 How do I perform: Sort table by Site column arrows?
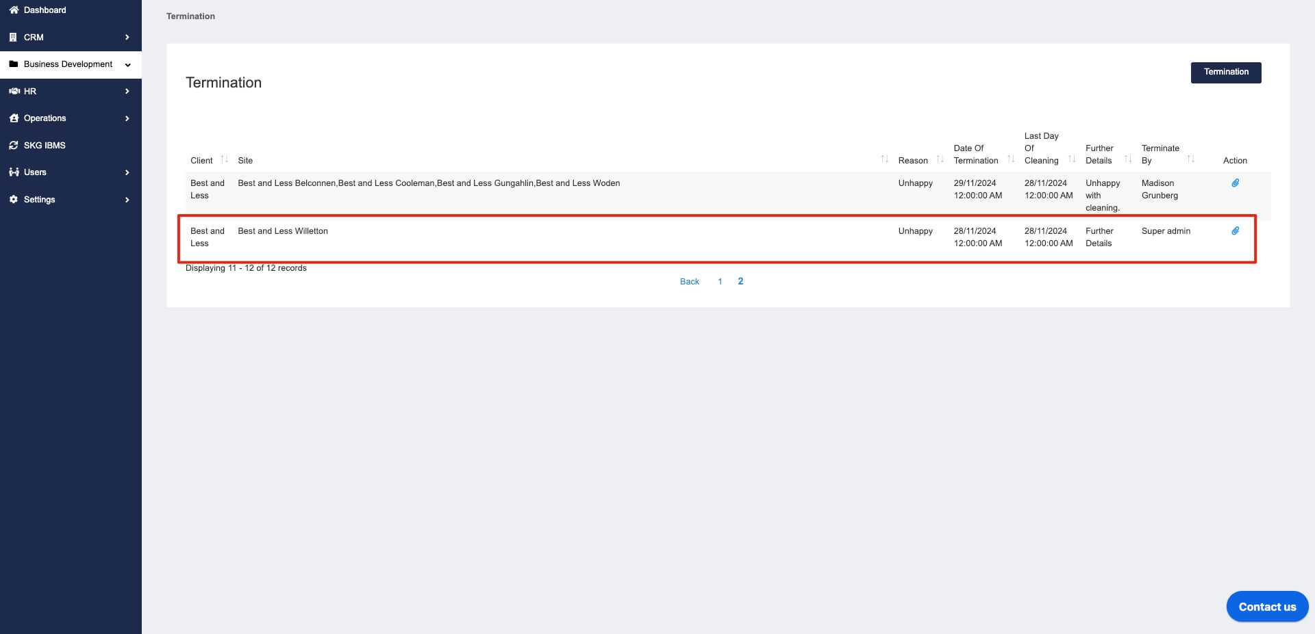coord(884,159)
